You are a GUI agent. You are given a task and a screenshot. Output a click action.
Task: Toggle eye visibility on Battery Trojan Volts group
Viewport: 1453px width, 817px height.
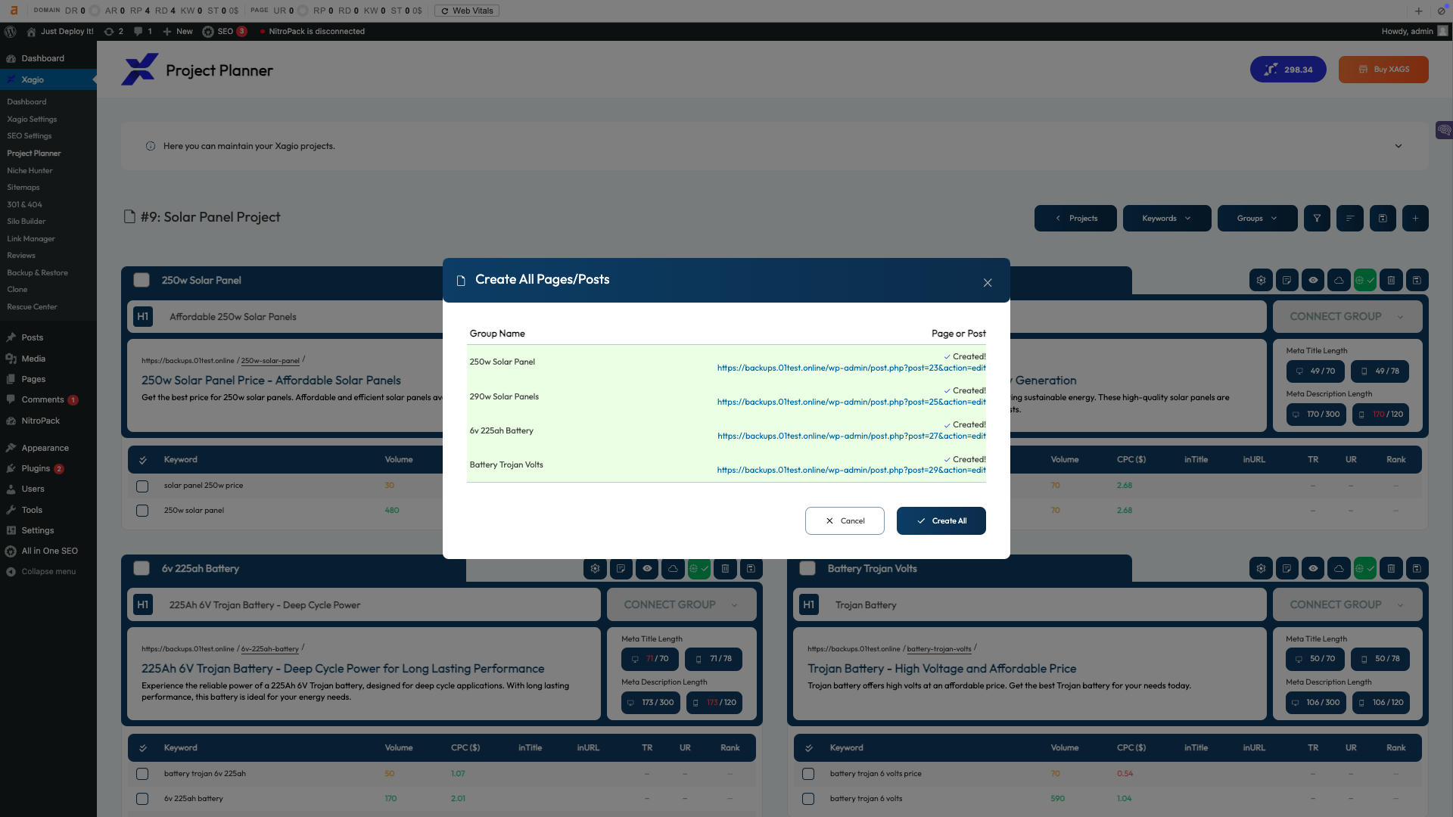click(1313, 568)
